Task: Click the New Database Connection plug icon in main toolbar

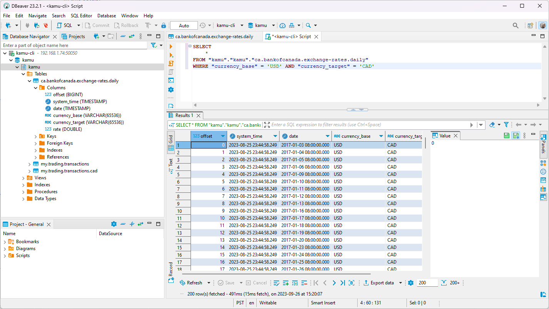Action: point(8,25)
